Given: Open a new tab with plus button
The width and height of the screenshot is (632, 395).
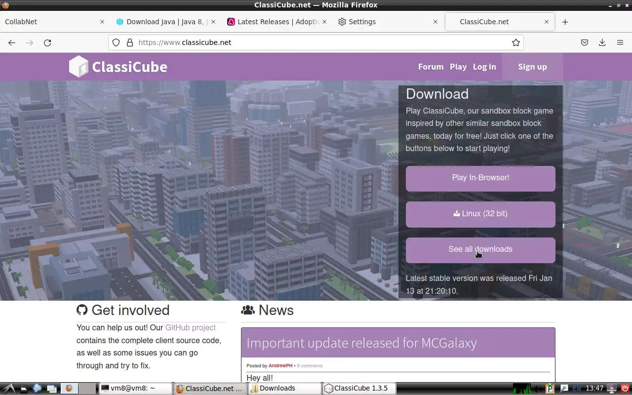Looking at the screenshot, I should pos(565,22).
